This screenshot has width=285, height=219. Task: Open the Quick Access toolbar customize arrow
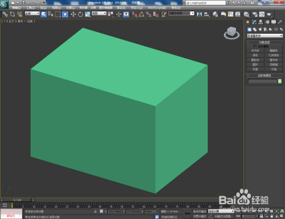point(44,2)
